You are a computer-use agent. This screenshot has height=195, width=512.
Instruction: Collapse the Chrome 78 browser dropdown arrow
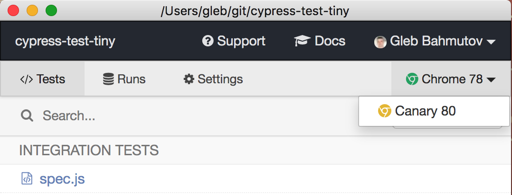click(x=491, y=80)
